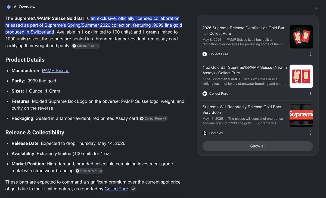Click Collect Pure name under 1 oz Gold Bar
Screen dimensions: 326x198
[x=219, y=94]
